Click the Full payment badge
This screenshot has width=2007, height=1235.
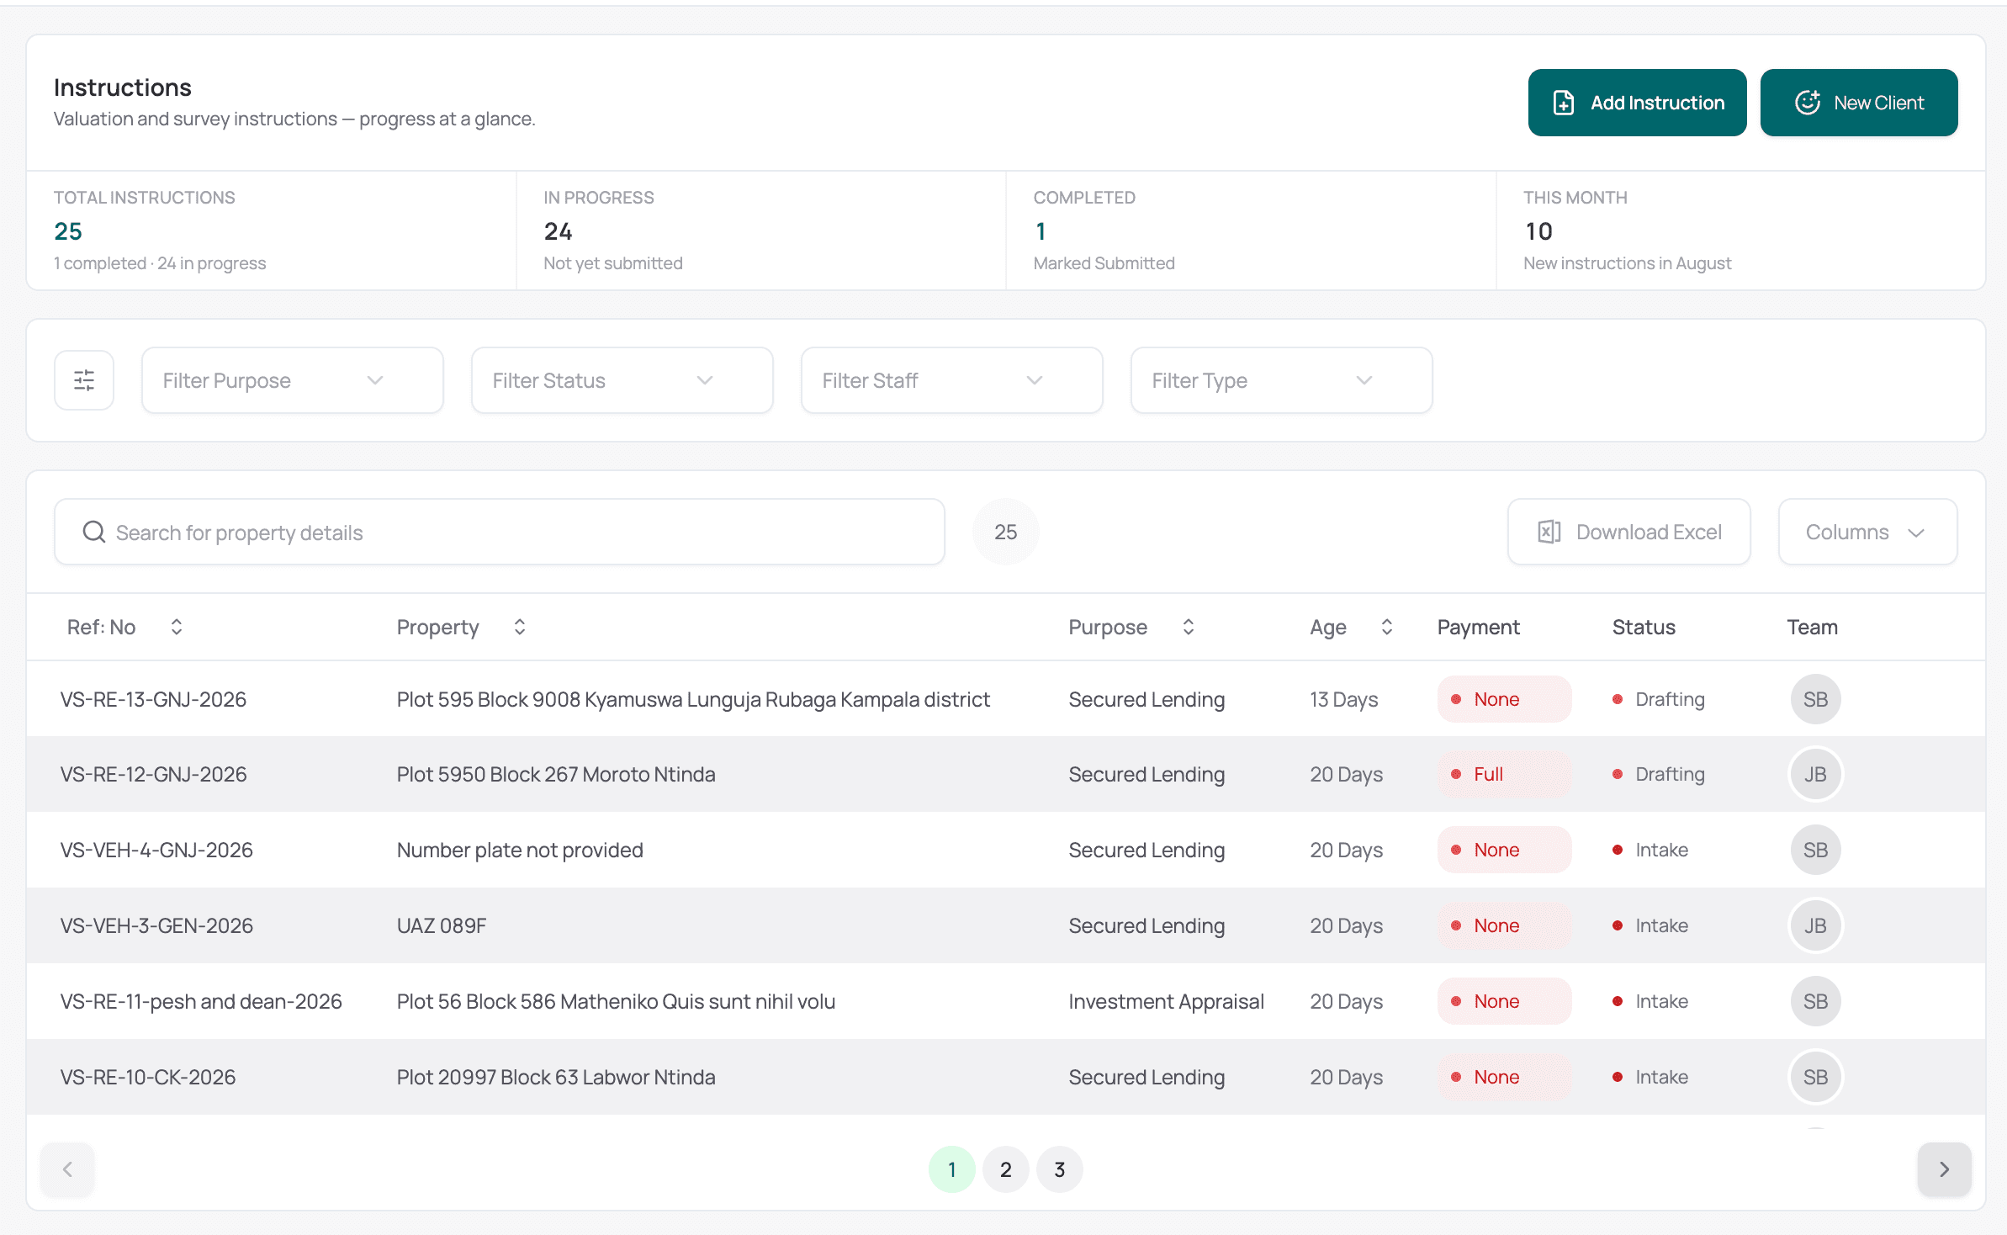tap(1504, 774)
